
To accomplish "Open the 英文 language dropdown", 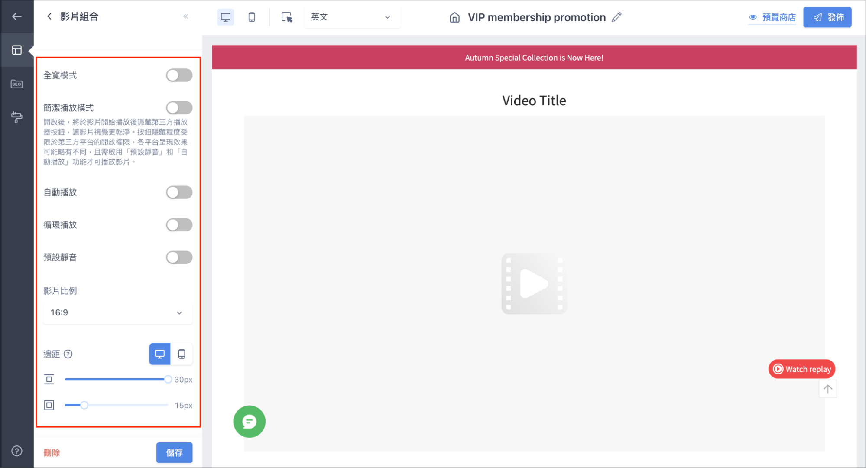I will (x=352, y=17).
